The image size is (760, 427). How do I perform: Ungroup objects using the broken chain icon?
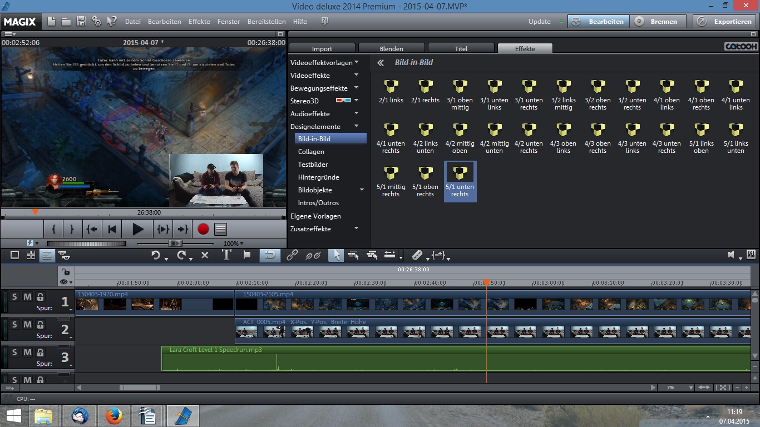(x=313, y=255)
